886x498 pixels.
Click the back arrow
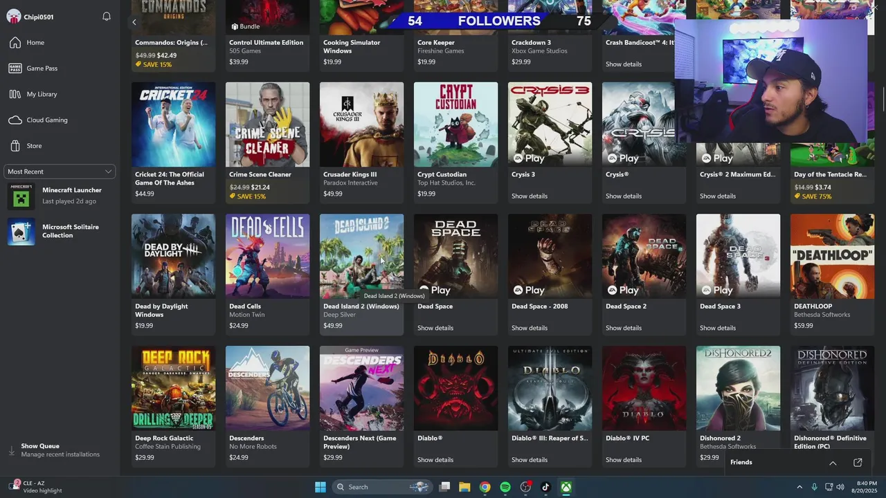click(134, 22)
